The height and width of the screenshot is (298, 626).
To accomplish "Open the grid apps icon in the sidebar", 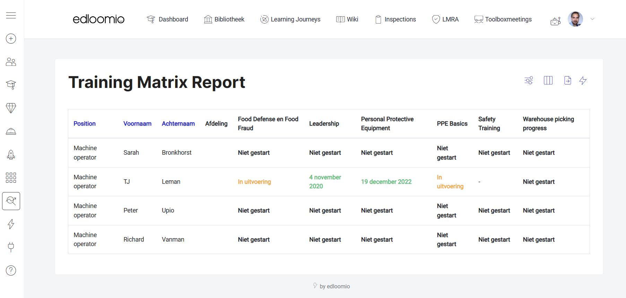I will click(11, 178).
